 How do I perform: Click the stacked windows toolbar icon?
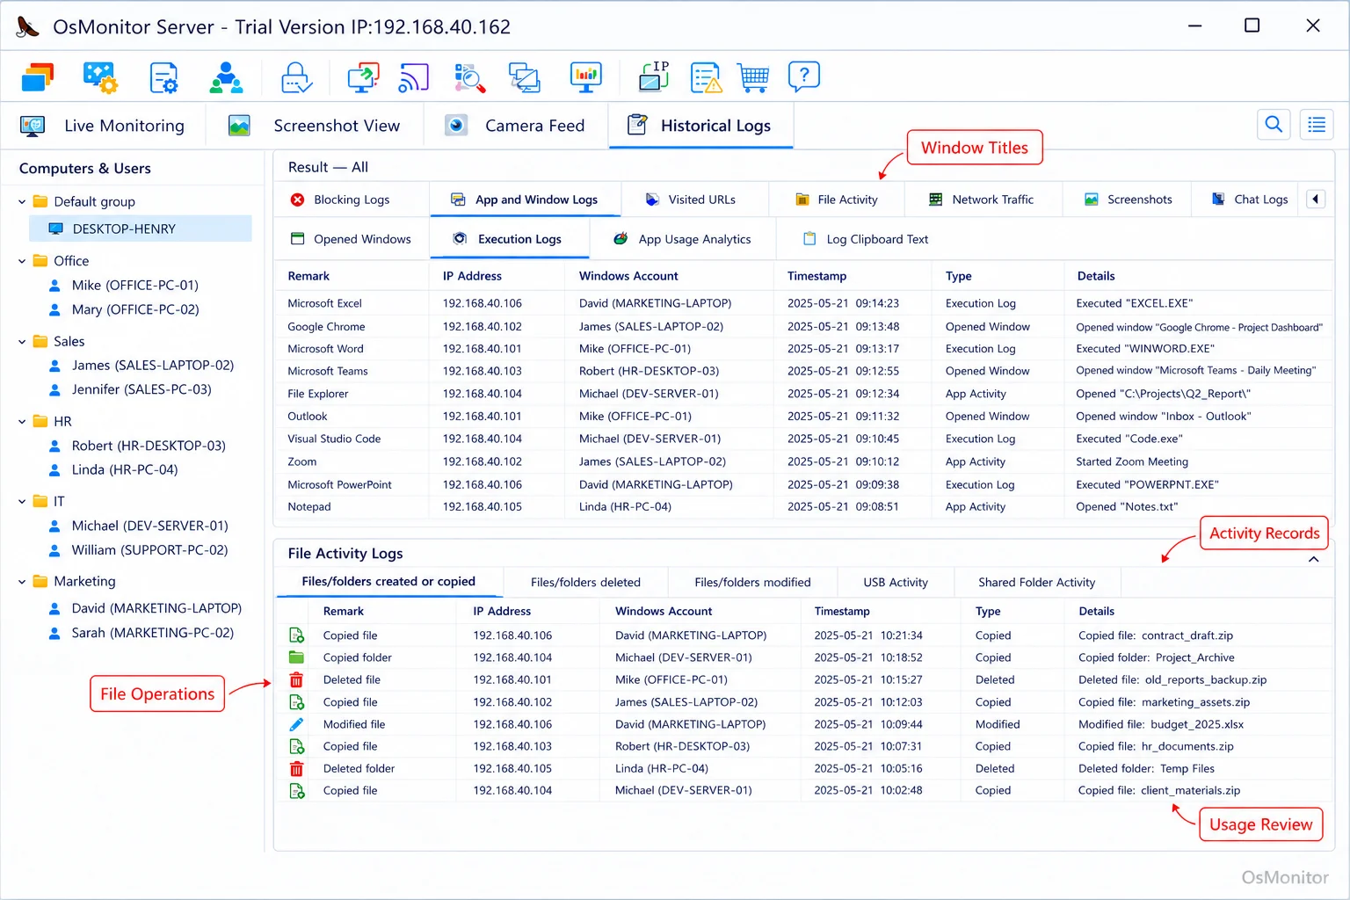click(x=38, y=77)
